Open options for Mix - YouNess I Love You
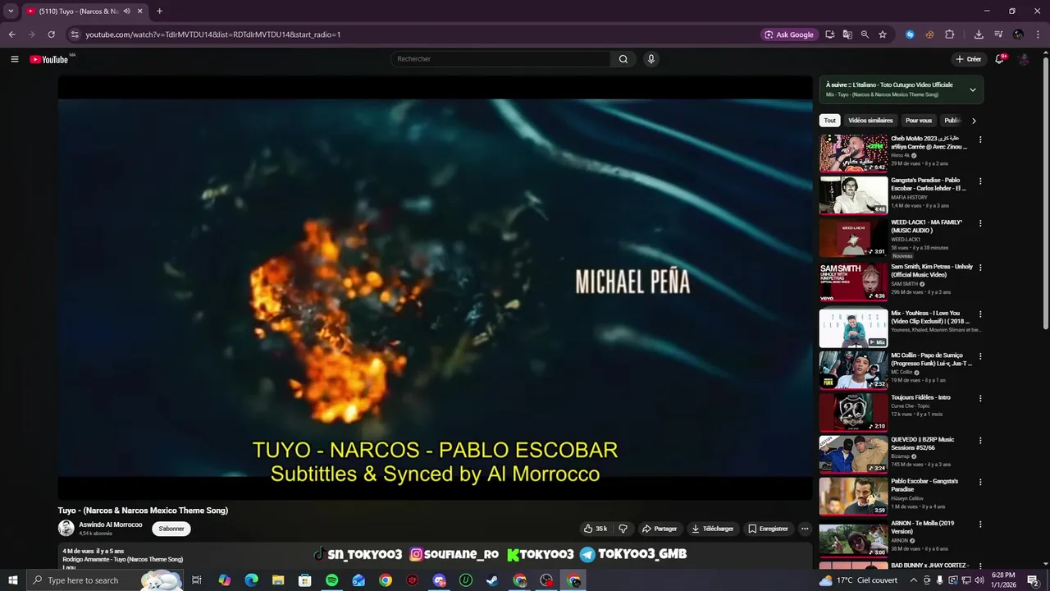Image resolution: width=1050 pixels, height=591 pixels. click(979, 314)
